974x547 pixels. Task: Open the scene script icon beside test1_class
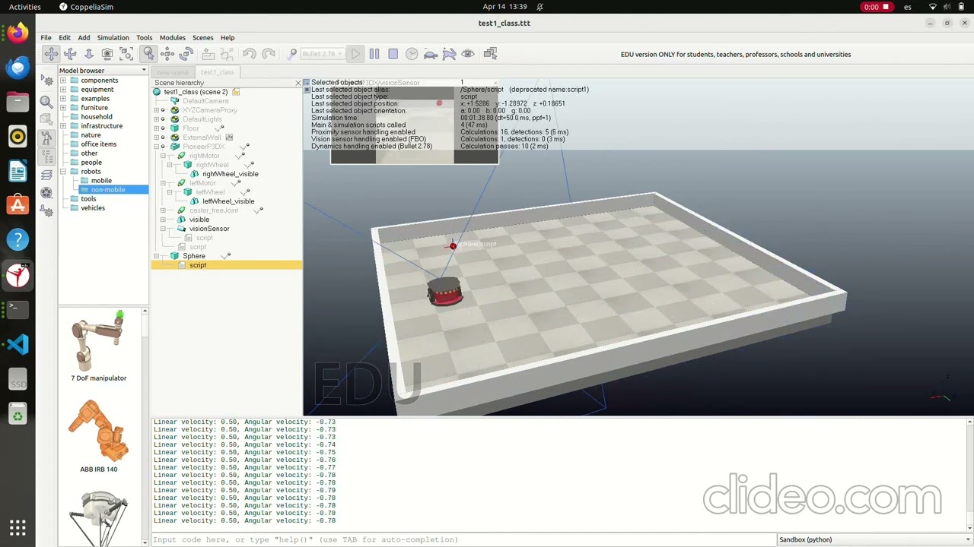point(236,92)
